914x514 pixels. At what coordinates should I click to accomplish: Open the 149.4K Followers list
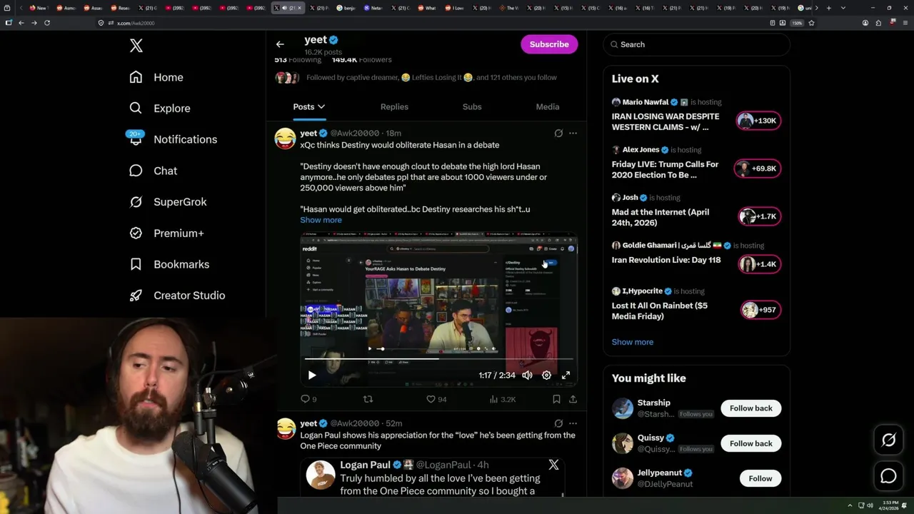361,60
